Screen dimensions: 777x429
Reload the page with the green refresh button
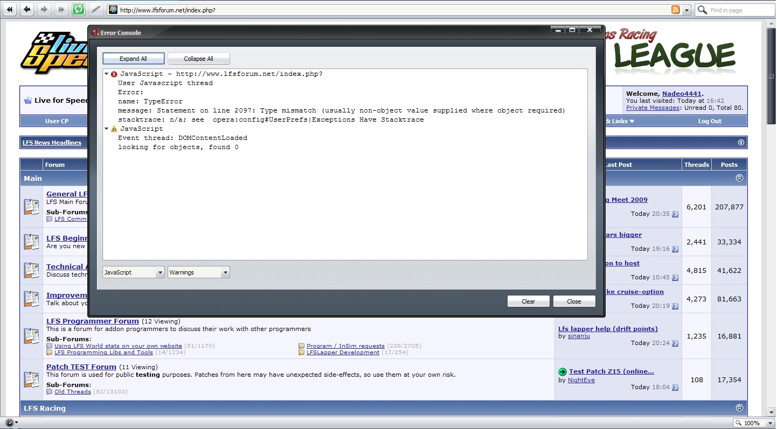point(78,9)
